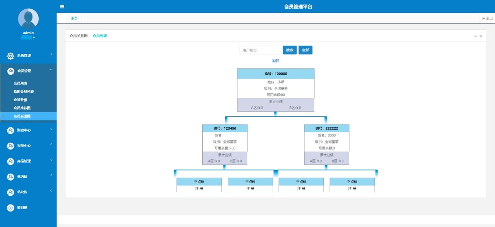Screen dimensions: 495x227
Task: Click the node header 编号:222222
Action: [327, 128]
